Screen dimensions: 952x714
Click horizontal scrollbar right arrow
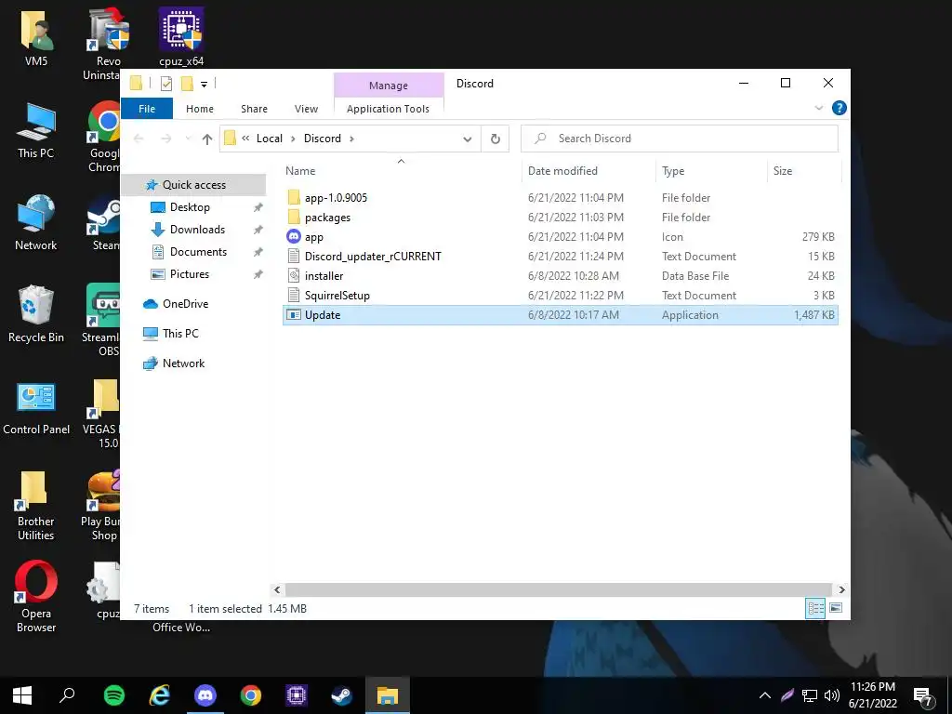(841, 589)
